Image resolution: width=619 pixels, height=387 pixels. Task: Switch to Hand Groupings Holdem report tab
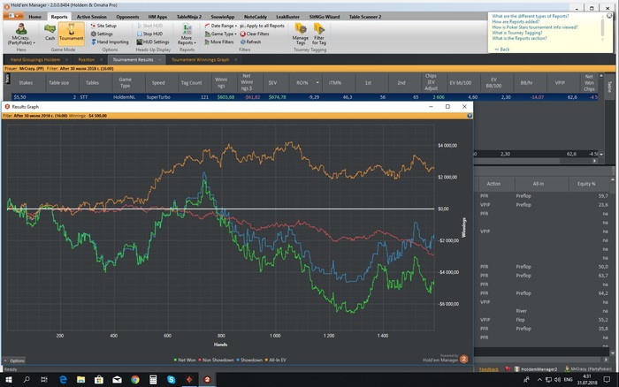pyautogui.click(x=35, y=60)
